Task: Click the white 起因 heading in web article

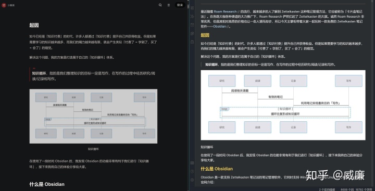Action: coord(34,26)
